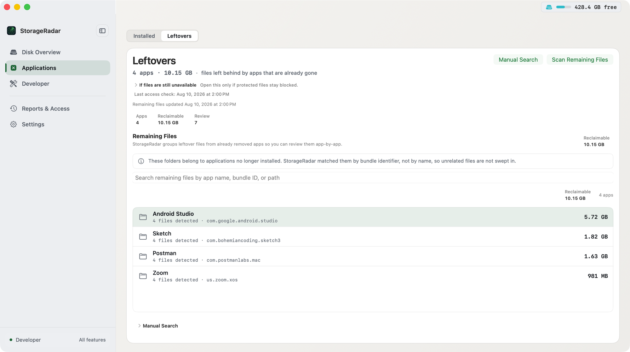
Task: Click Scan Remaining Files button
Action: tap(580, 60)
